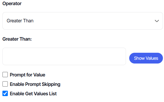
Task: Click blank area inside the Operator select box
Action: pos(94,21)
